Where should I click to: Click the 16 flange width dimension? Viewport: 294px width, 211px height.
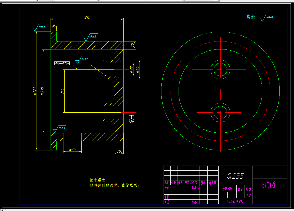[53, 25]
